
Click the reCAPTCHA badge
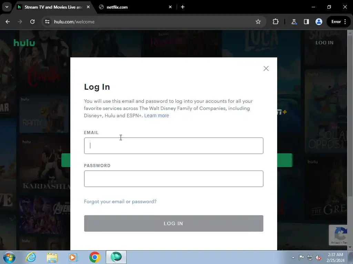[x=339, y=235]
